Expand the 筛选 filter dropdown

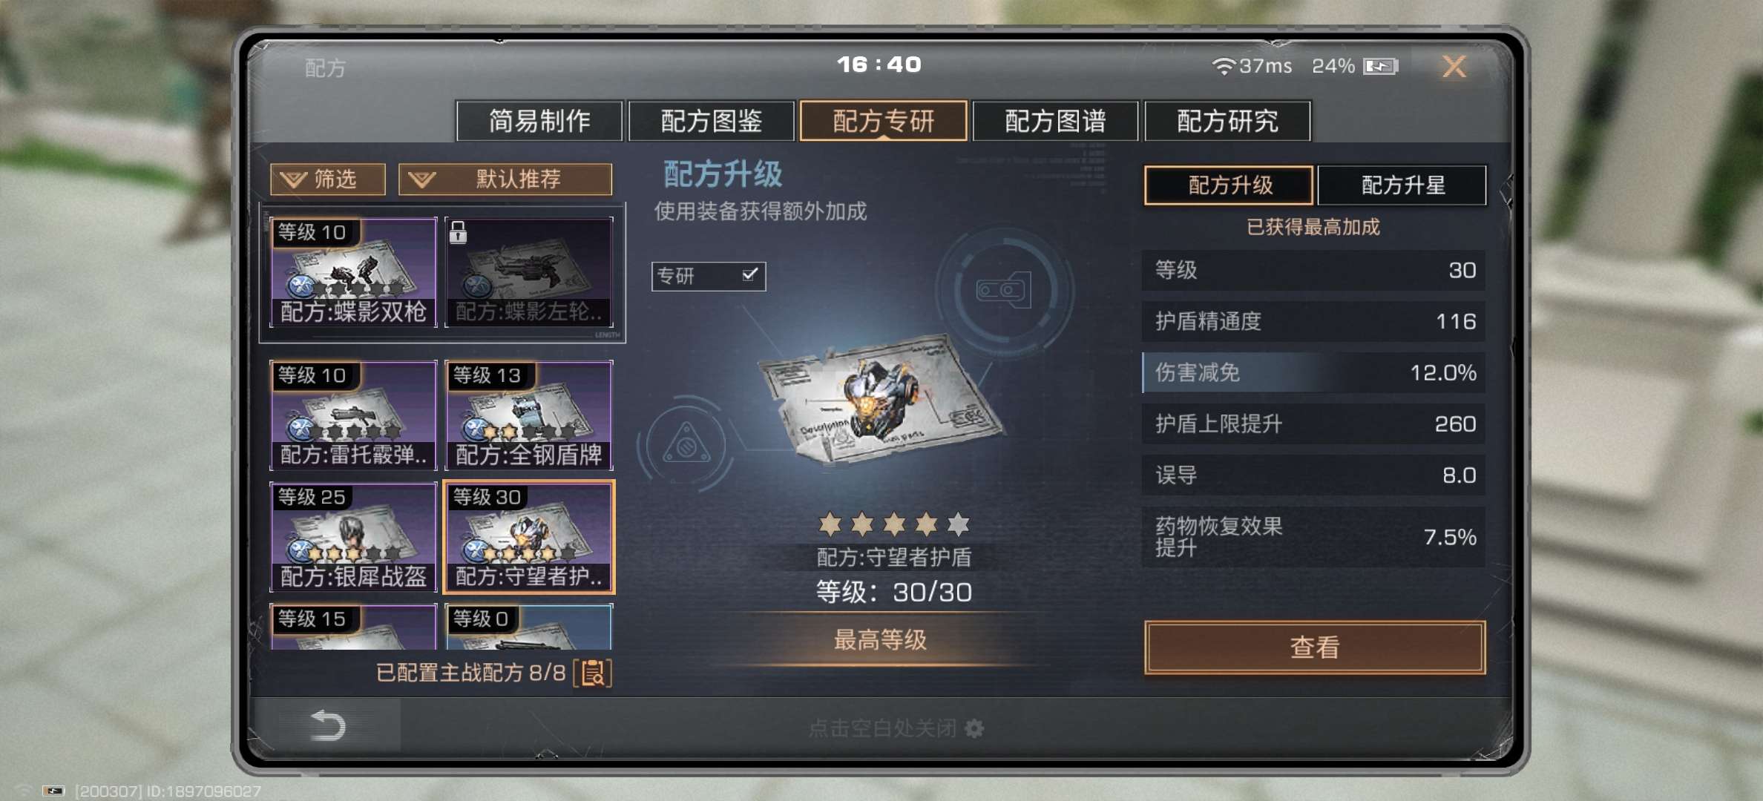click(x=328, y=179)
